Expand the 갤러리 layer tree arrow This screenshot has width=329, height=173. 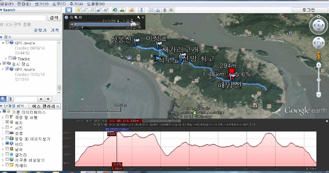coord(3,155)
